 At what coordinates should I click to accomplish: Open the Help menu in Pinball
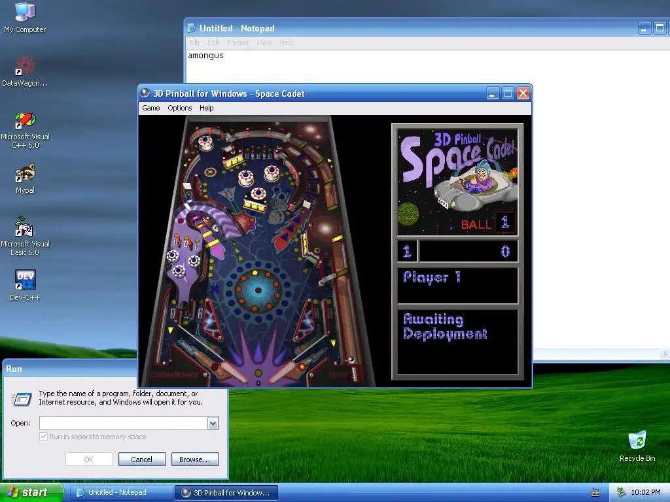coord(206,108)
